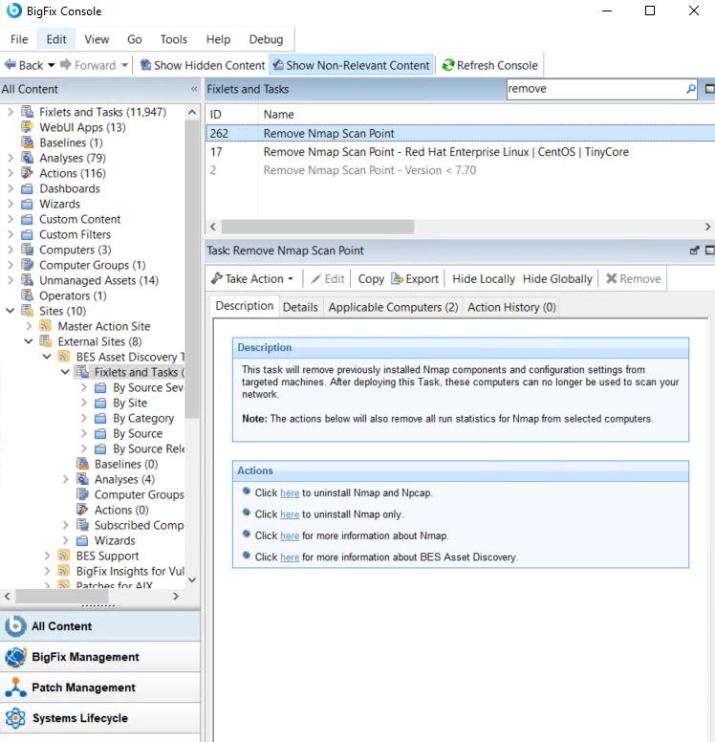
Task: Pop out the task pane
Action: (x=695, y=251)
